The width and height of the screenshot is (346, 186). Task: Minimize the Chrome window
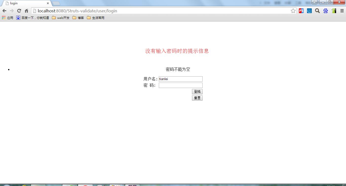[323, 2]
